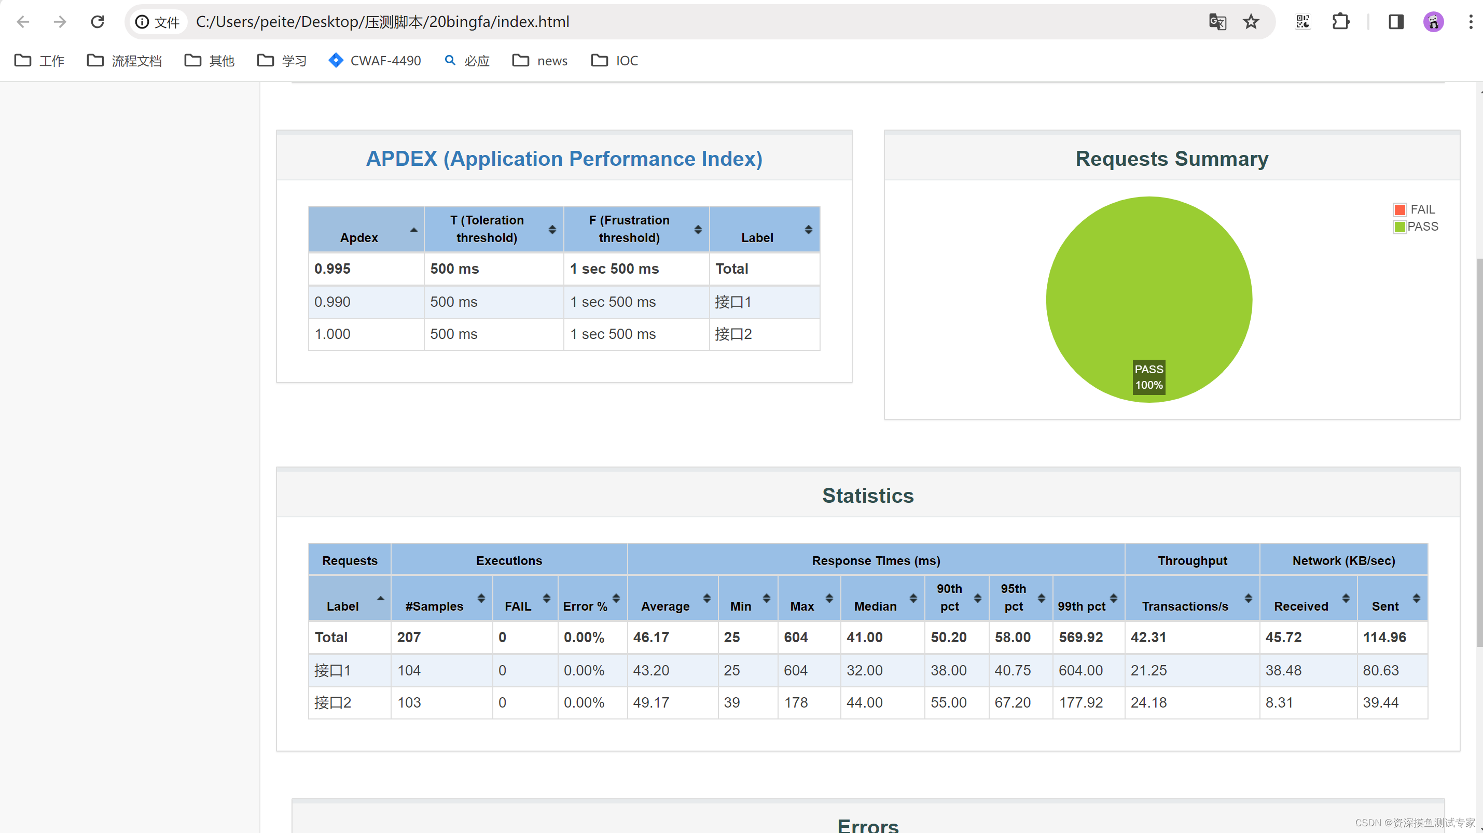Click the 207 total samples value
Screen dimensions: 1483x833
pos(409,638)
